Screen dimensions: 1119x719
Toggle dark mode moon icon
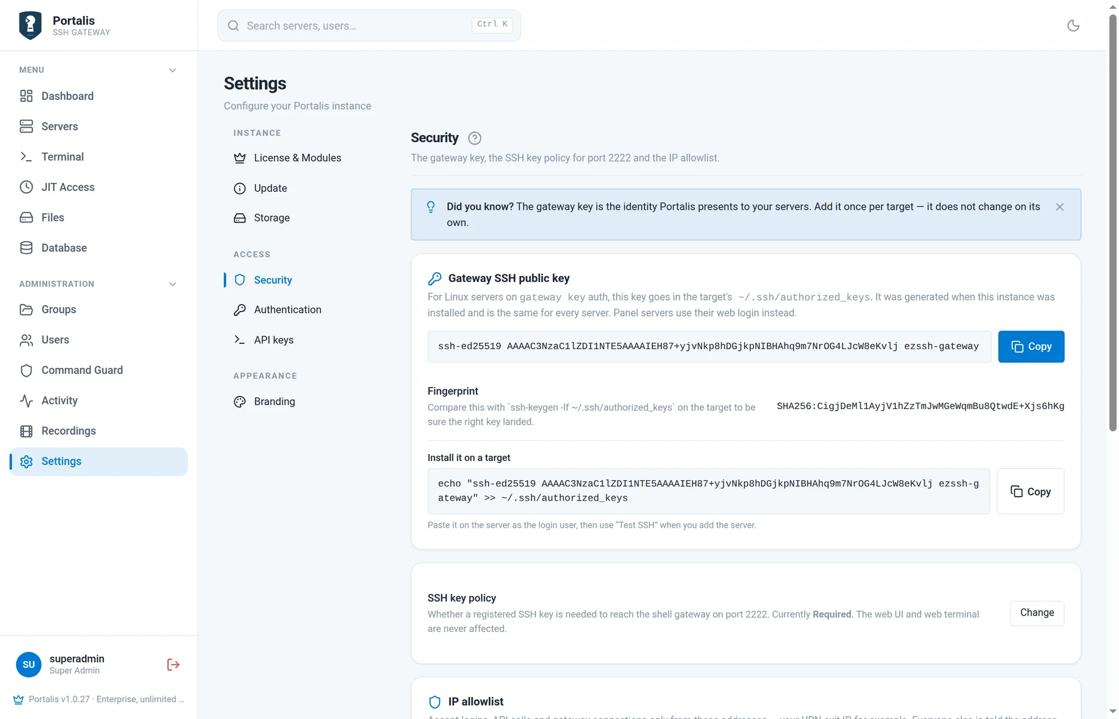(1073, 25)
